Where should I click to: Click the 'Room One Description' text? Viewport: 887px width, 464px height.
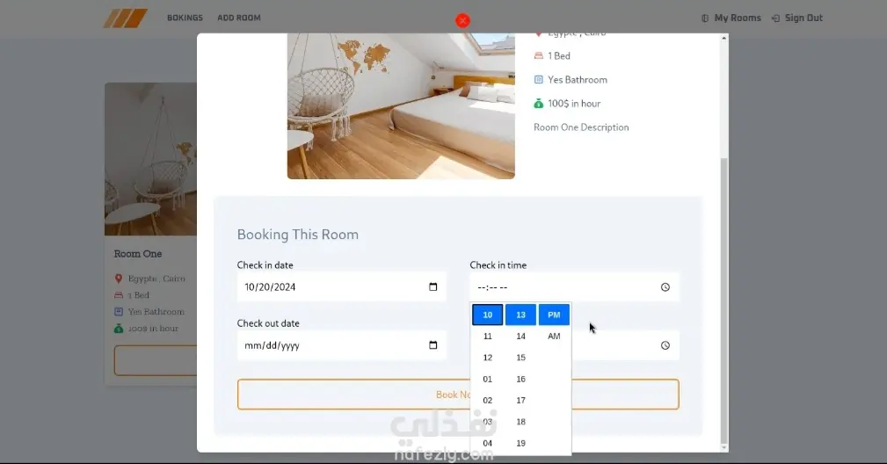pyautogui.click(x=582, y=127)
